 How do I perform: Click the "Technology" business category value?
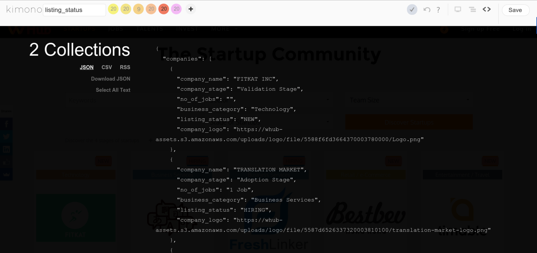[272, 109]
